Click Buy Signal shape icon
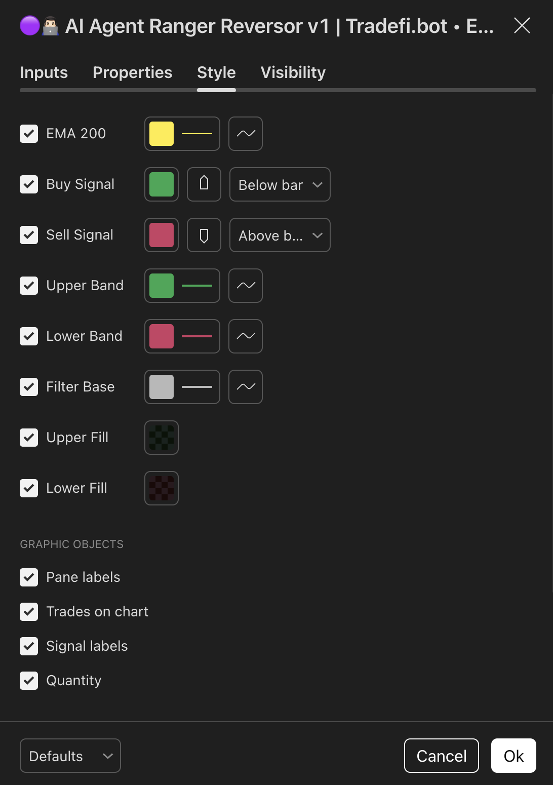This screenshot has height=785, width=553. pyautogui.click(x=204, y=184)
